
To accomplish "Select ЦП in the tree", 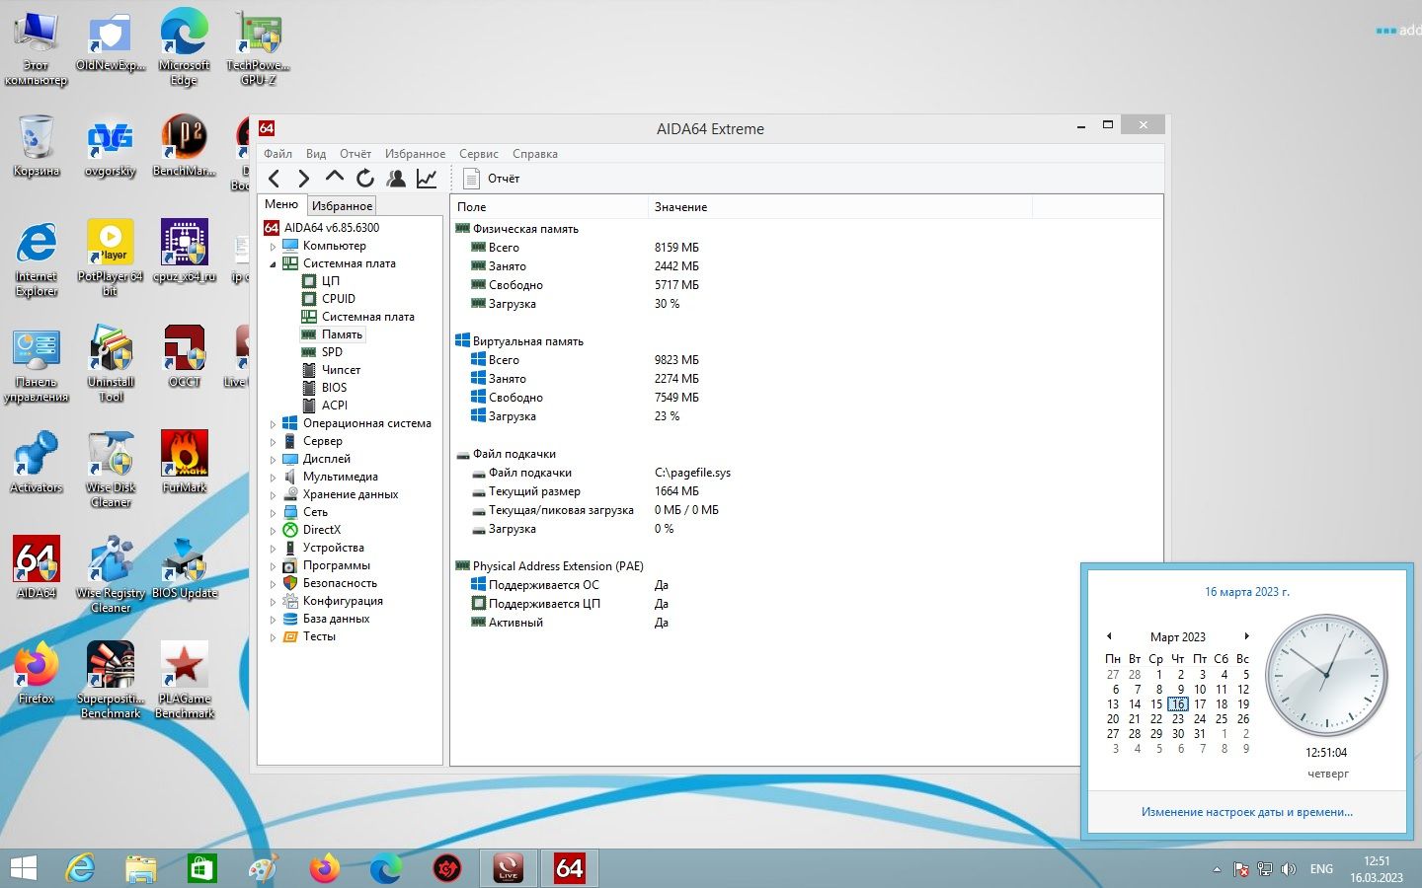I will pyautogui.click(x=330, y=281).
